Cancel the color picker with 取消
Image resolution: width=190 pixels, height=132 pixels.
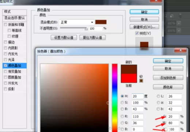168,69
